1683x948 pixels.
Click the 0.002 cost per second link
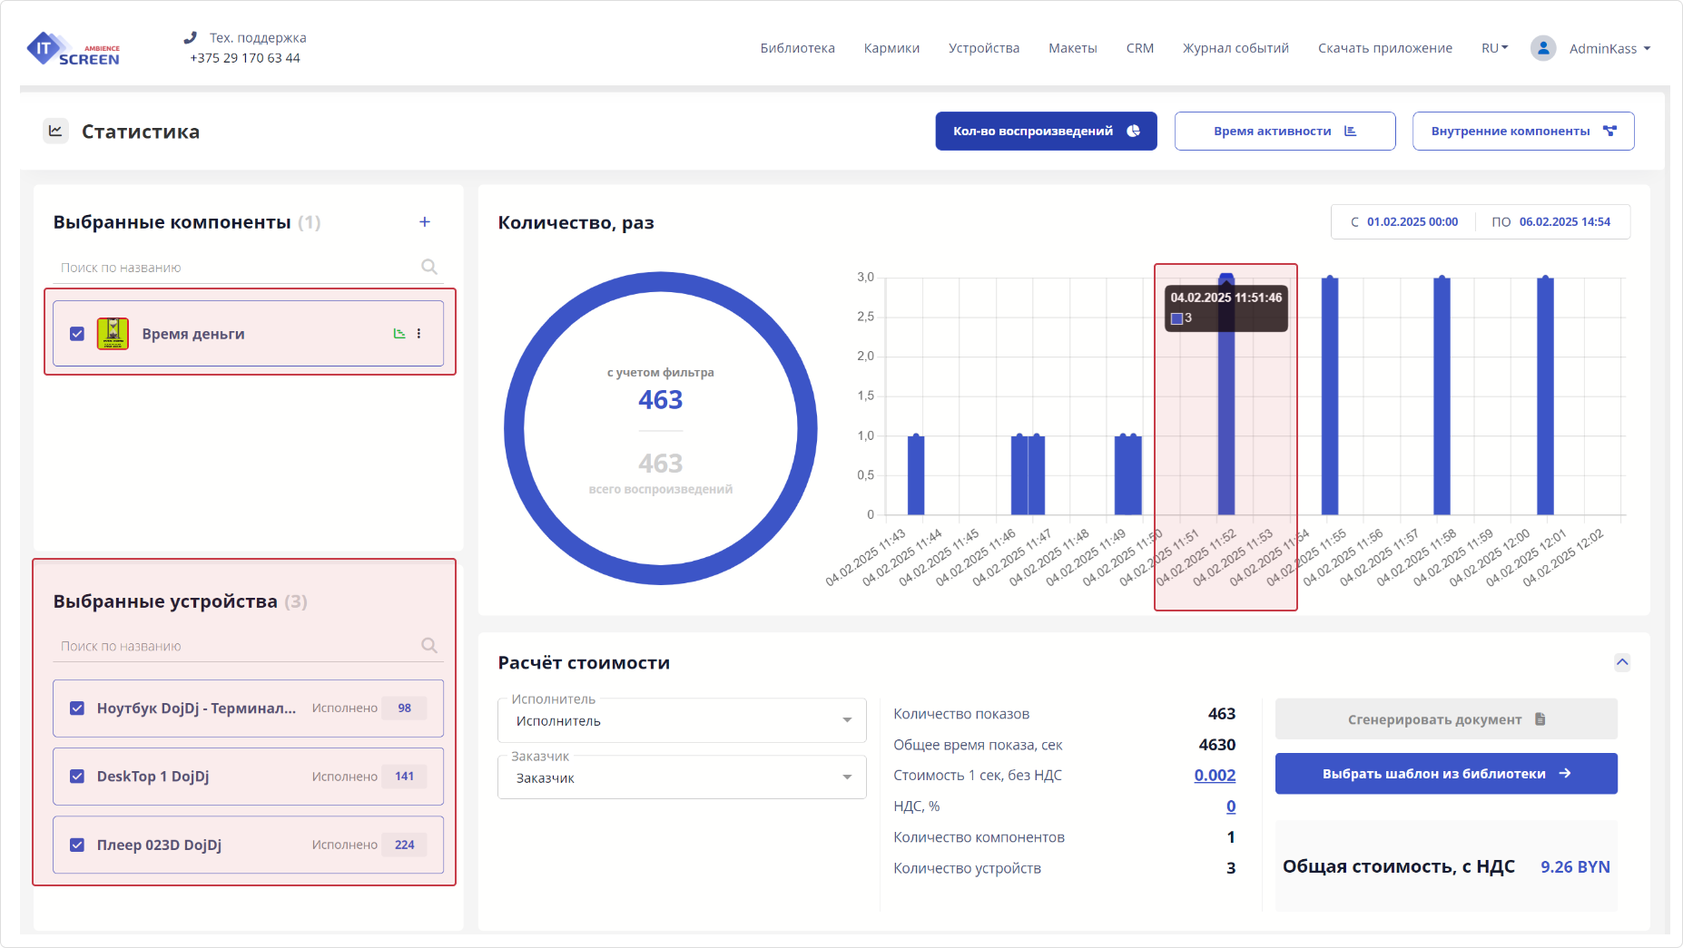(1215, 776)
